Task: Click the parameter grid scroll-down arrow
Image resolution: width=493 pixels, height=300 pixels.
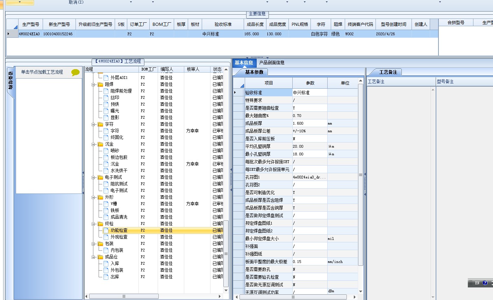Action: (361, 291)
